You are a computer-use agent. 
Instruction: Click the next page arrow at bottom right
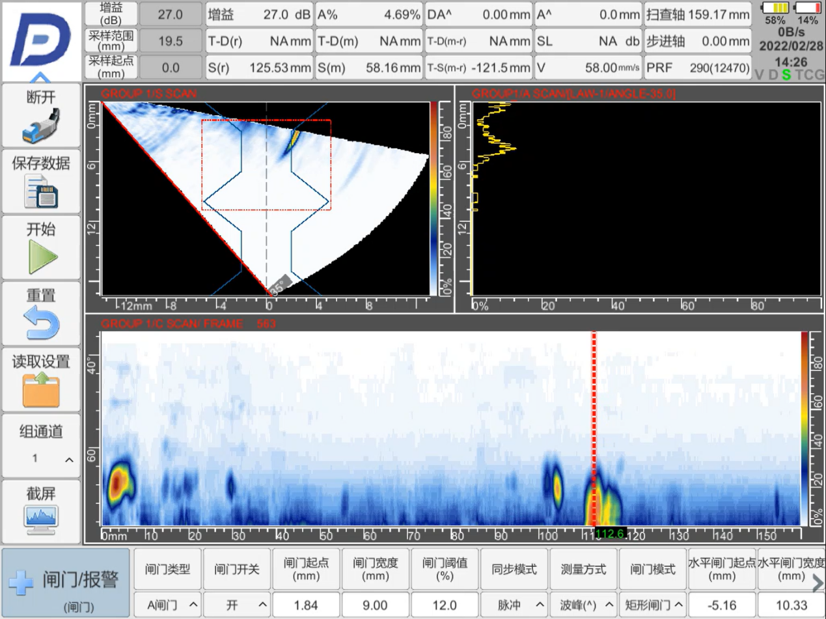coord(818,585)
